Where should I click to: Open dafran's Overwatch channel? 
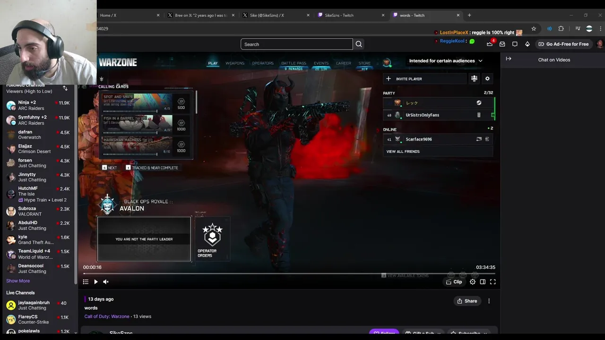(38, 135)
